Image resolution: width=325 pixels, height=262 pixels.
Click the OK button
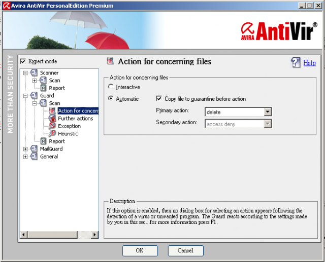pyautogui.click(x=140, y=251)
